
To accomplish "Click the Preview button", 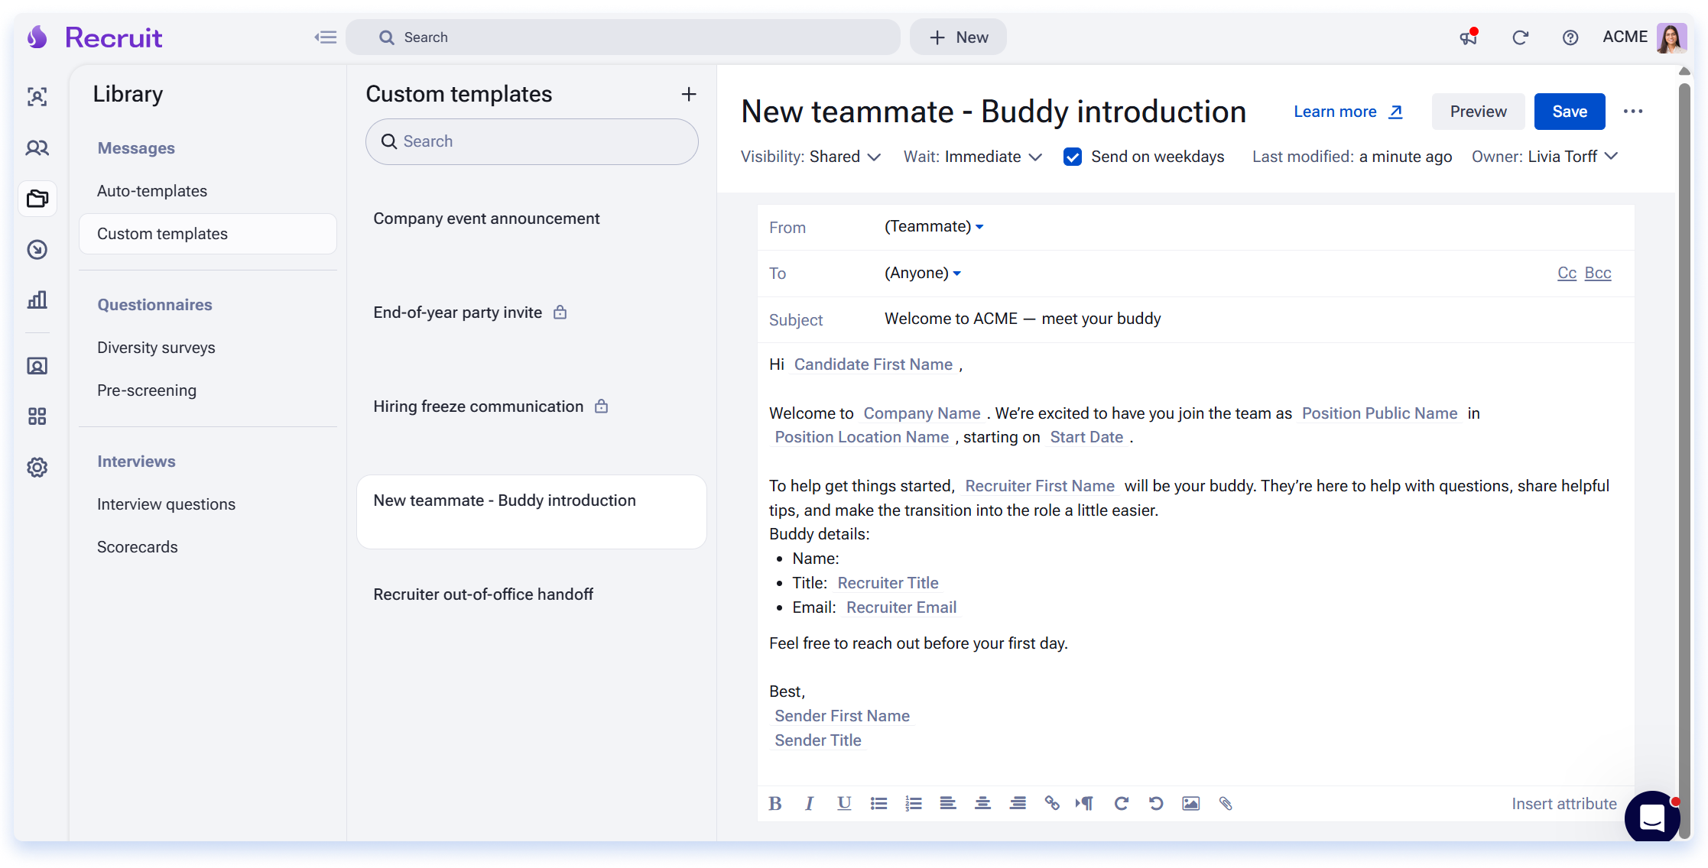I will coord(1478,112).
